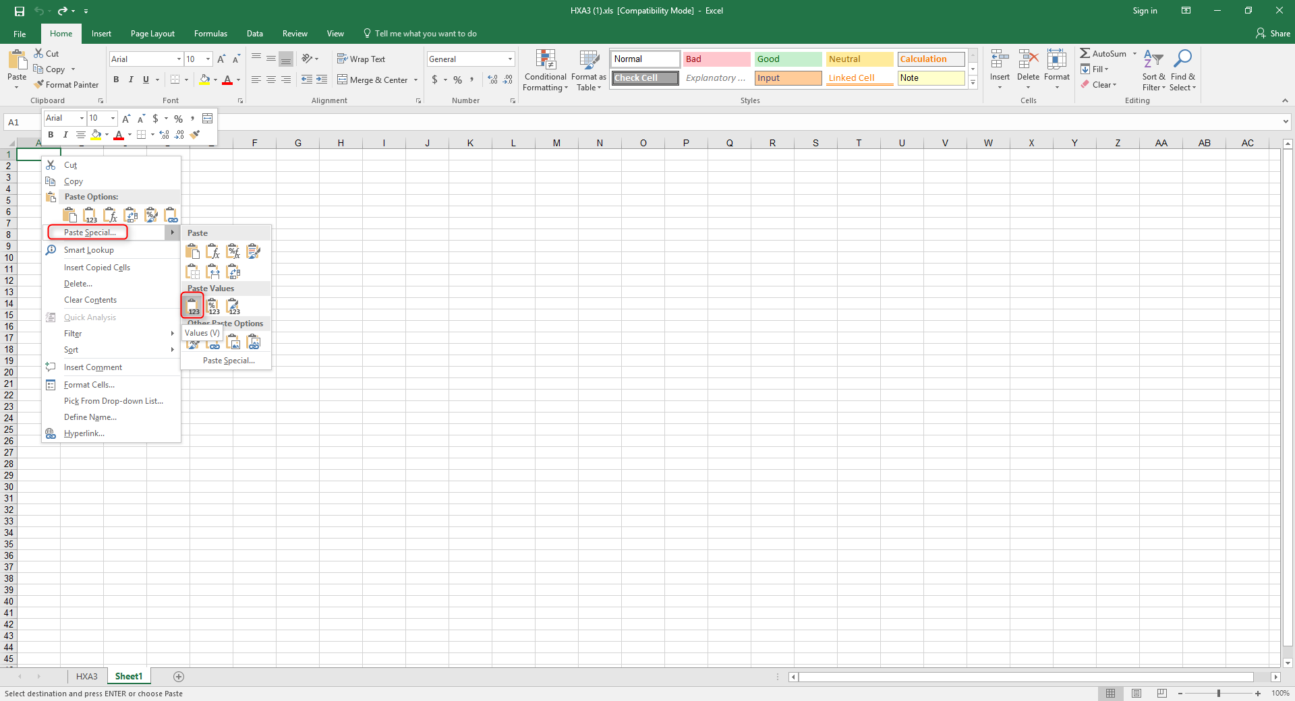1295x701 pixels.
Task: Click Center align icon in ribbon
Action: (x=271, y=80)
